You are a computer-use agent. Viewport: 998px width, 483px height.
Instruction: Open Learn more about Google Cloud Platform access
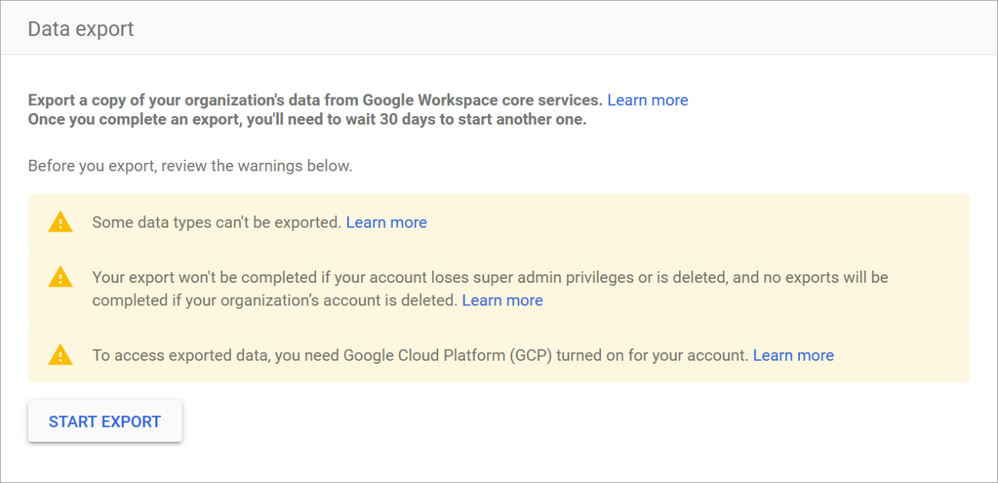click(793, 355)
